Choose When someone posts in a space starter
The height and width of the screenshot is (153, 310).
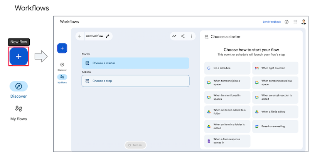click(275, 83)
